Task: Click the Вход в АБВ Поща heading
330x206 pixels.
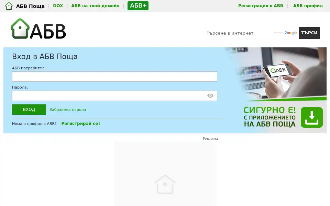Action: tap(45, 57)
